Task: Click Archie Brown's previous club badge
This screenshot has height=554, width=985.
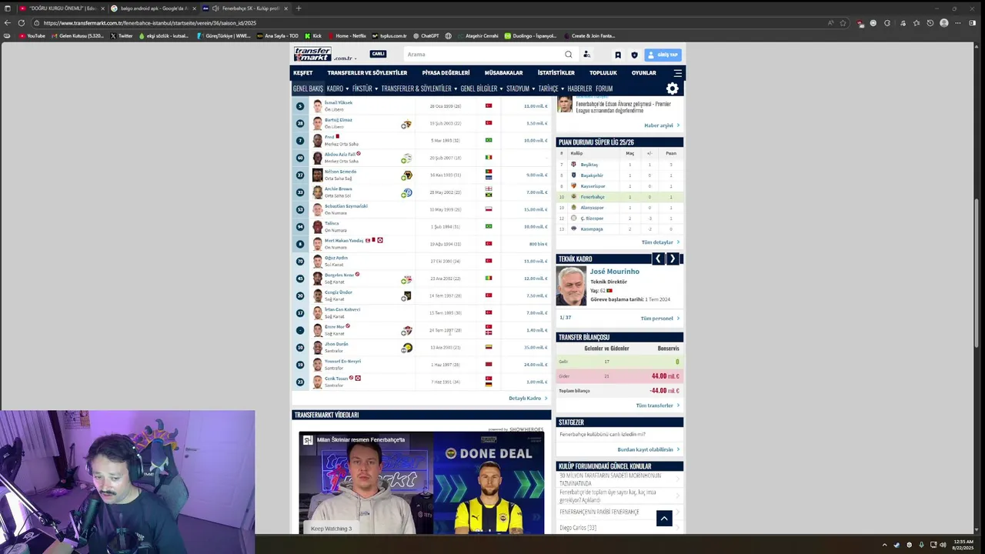Action: click(x=406, y=192)
